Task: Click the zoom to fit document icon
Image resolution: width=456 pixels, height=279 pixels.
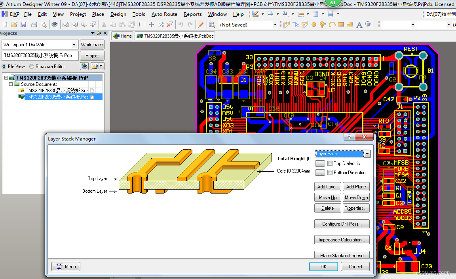Action: [x=65, y=25]
